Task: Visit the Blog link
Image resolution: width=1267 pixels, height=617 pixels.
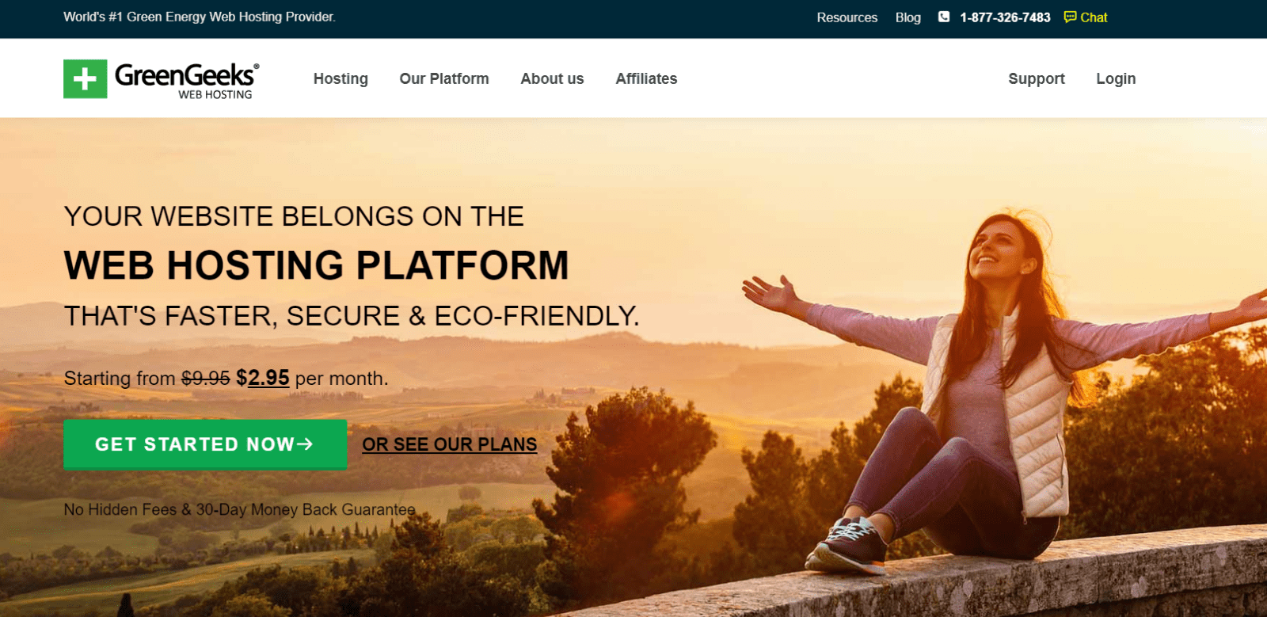Action: (908, 17)
